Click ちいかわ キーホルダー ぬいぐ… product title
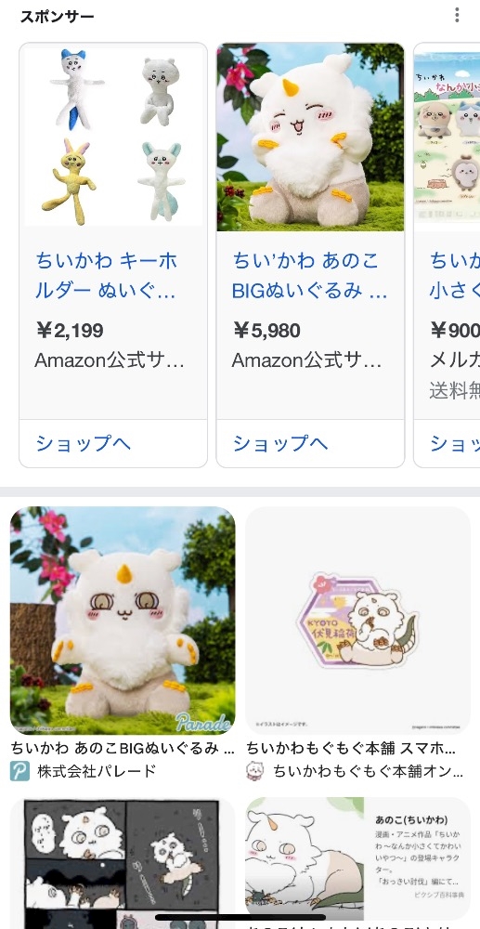 point(107,276)
